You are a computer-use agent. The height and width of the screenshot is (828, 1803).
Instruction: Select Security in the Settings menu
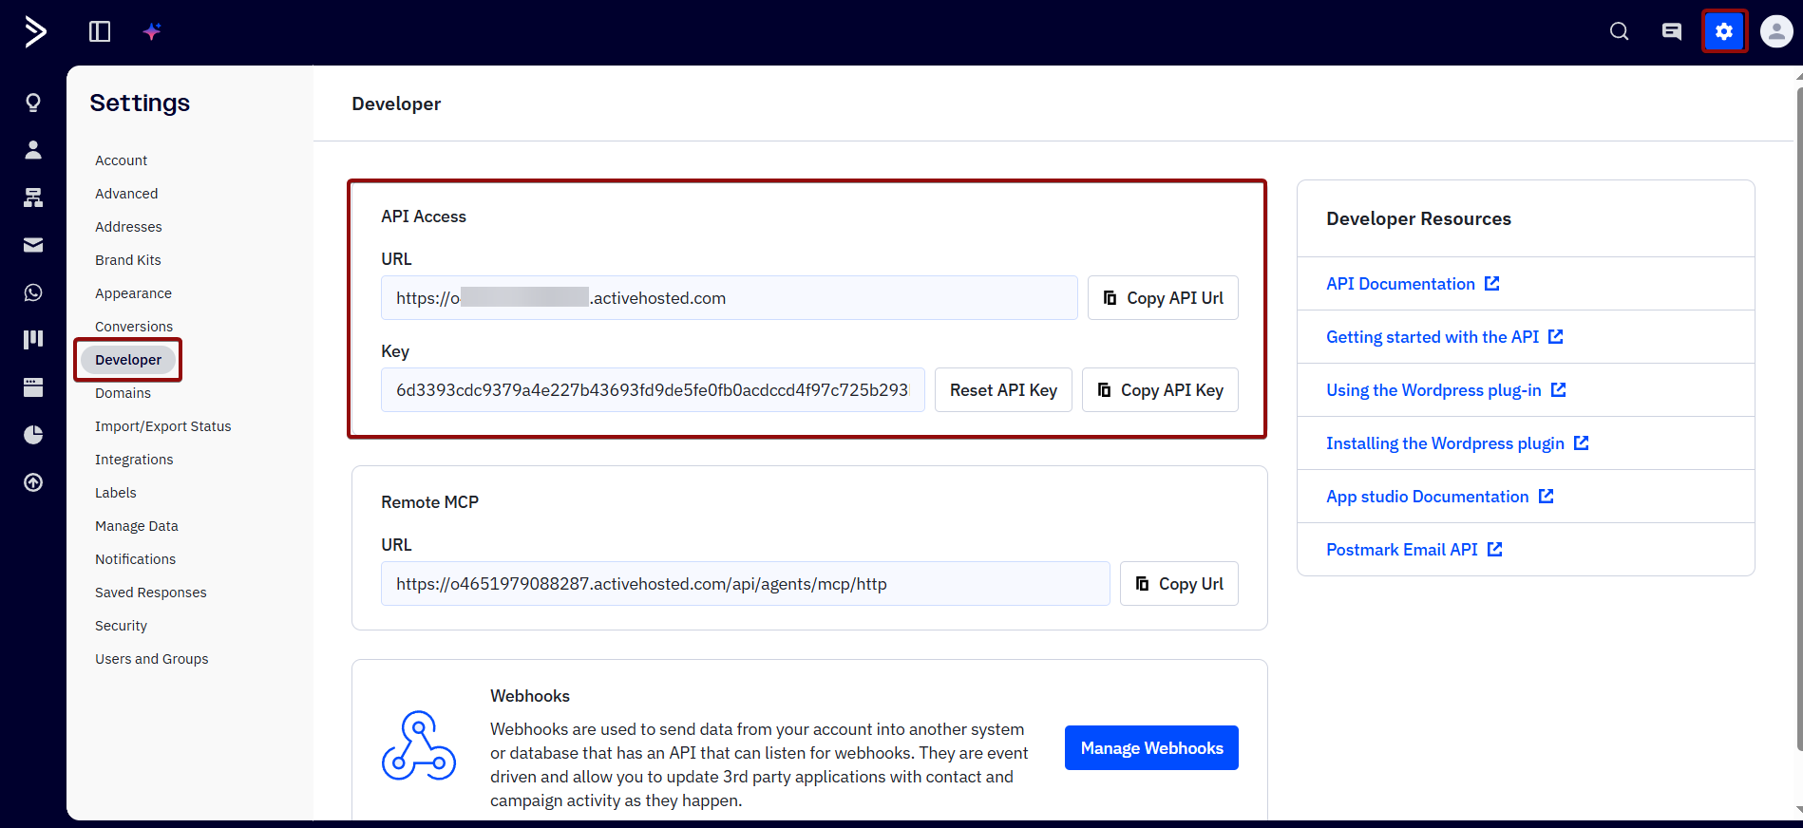point(121,626)
